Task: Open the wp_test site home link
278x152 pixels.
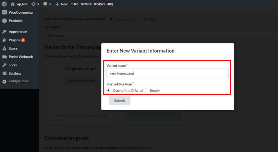Action: tap(19, 4)
